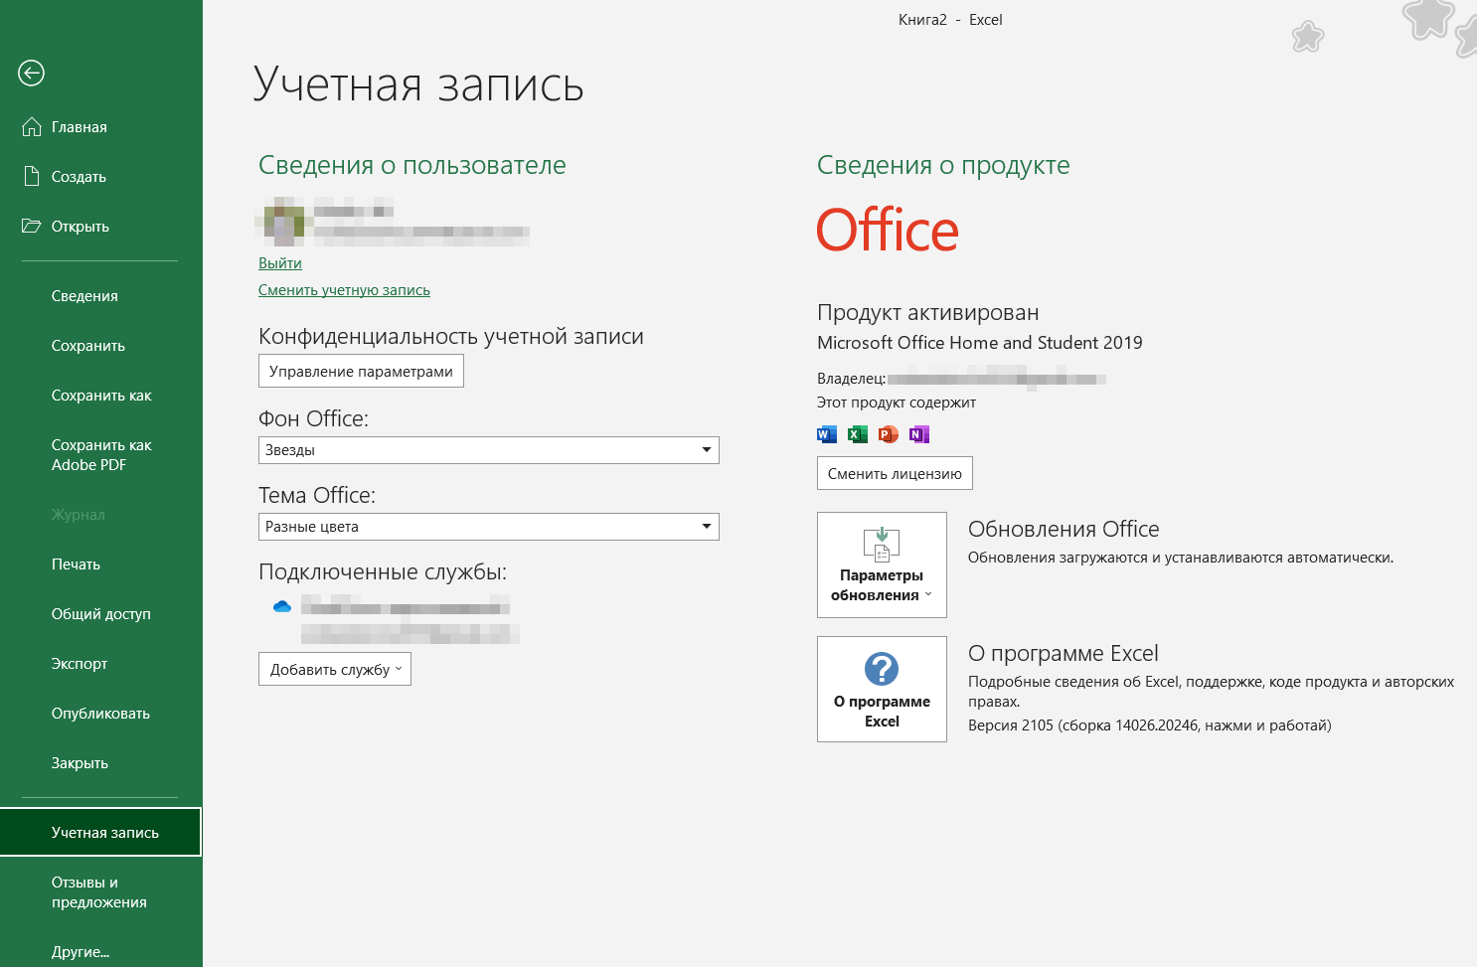The width and height of the screenshot is (1477, 967).
Task: Open Общий доступ section
Action: point(100,613)
